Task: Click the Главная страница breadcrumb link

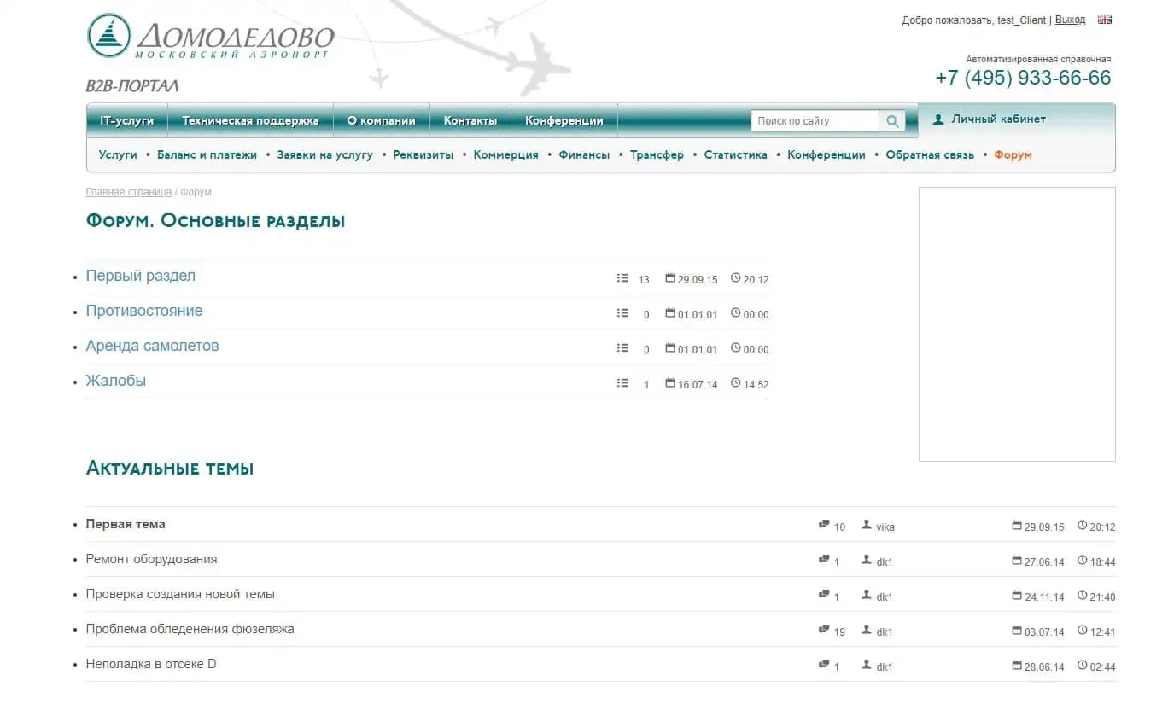Action: pos(128,192)
